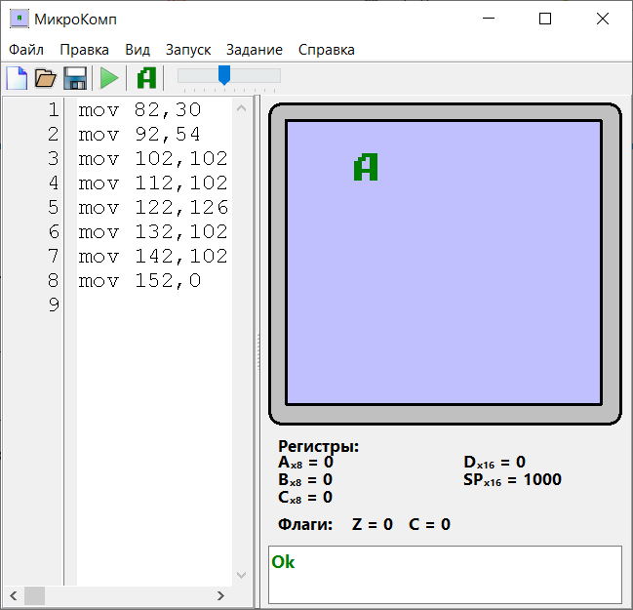Open the Правка menu

(x=84, y=50)
